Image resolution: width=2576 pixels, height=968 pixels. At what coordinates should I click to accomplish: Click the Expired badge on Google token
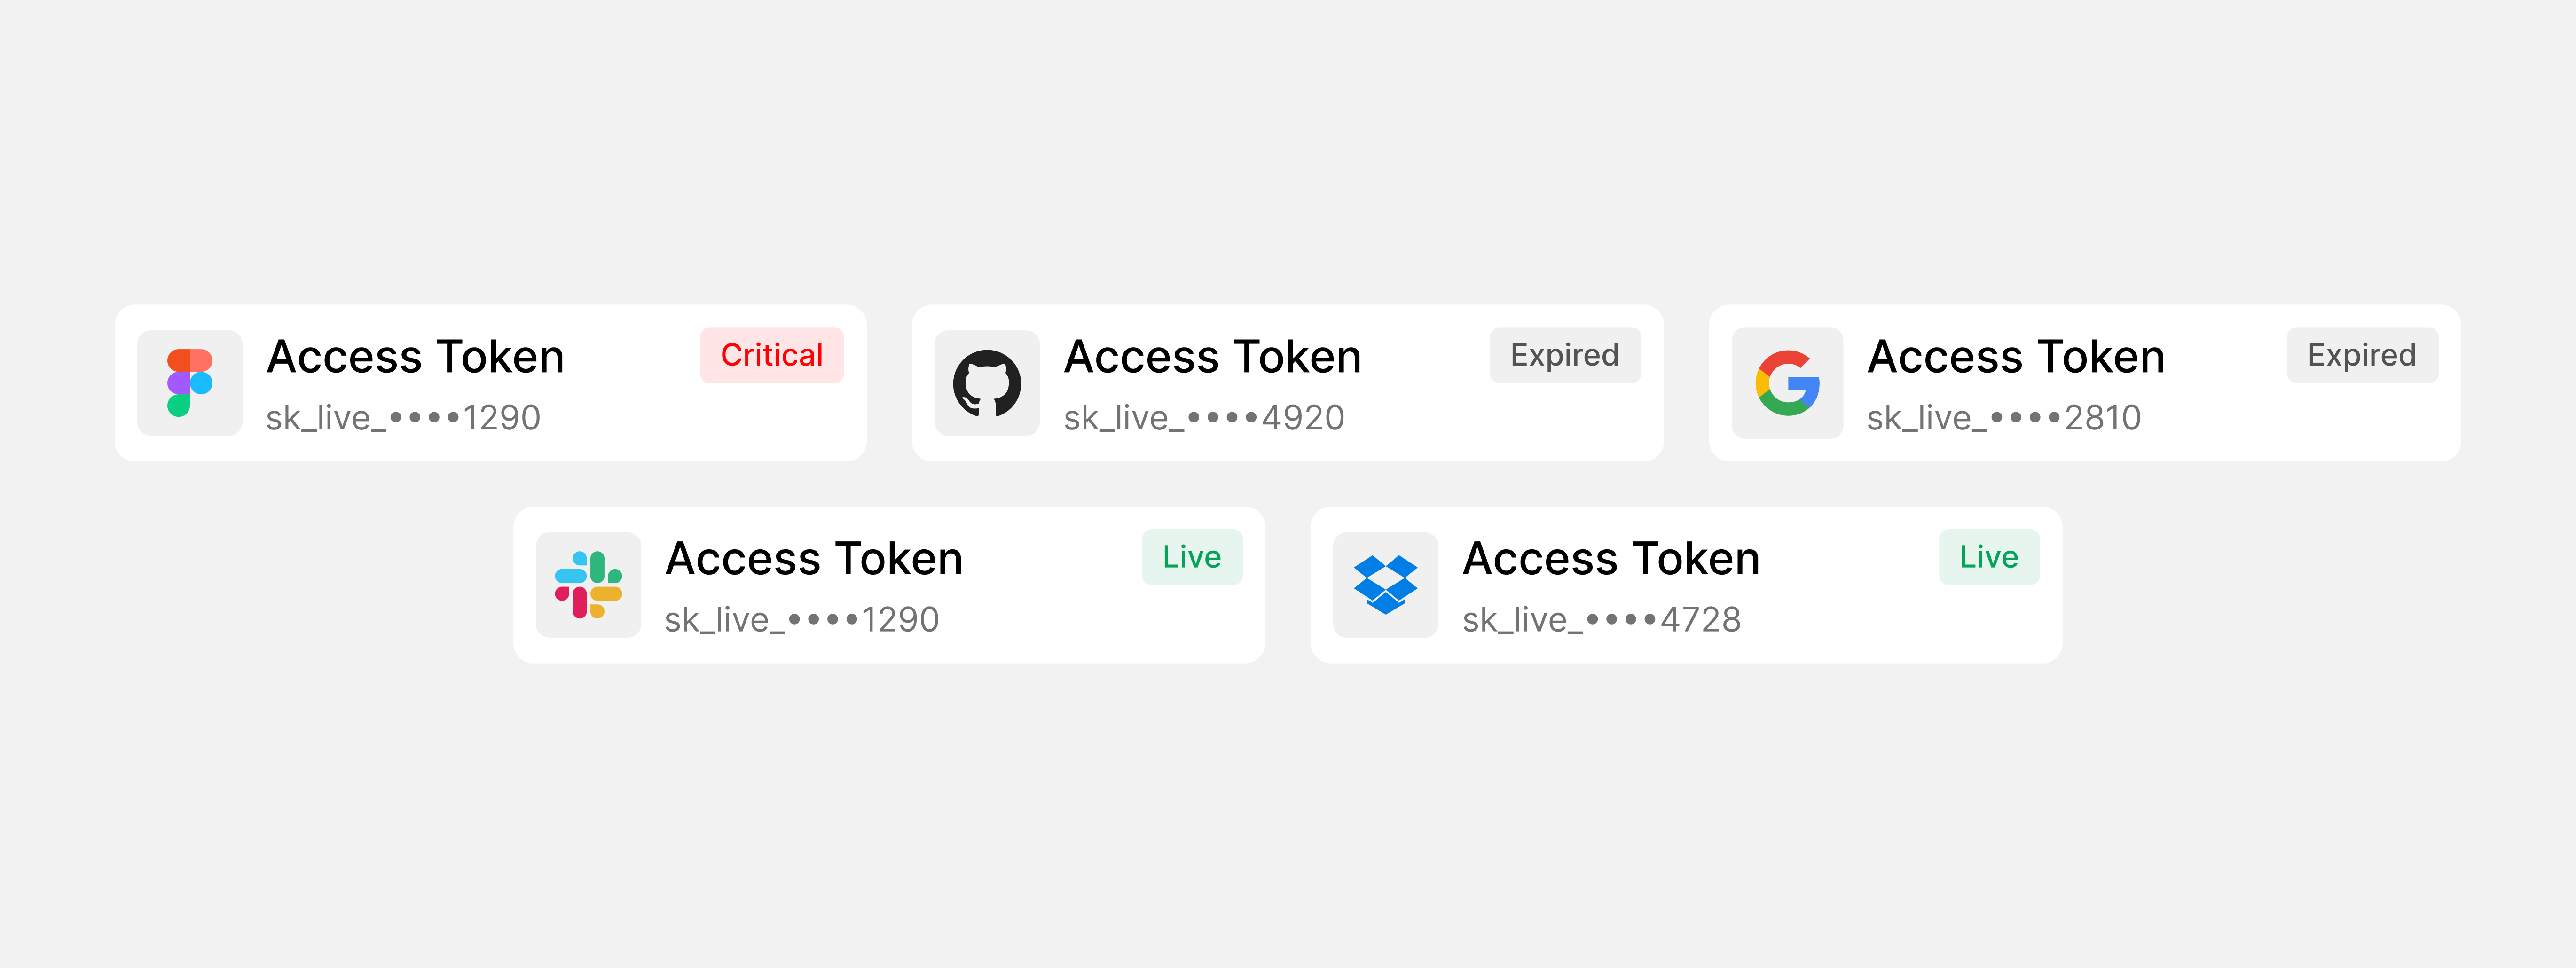coord(2361,355)
